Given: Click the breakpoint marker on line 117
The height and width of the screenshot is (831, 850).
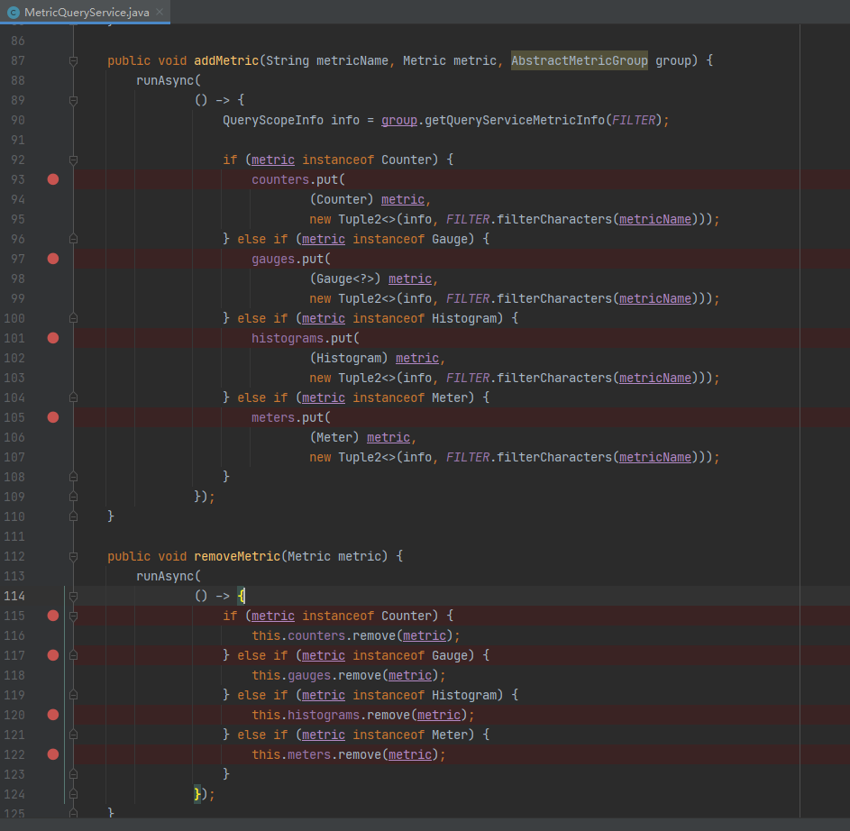Looking at the screenshot, I should pyautogui.click(x=53, y=655).
